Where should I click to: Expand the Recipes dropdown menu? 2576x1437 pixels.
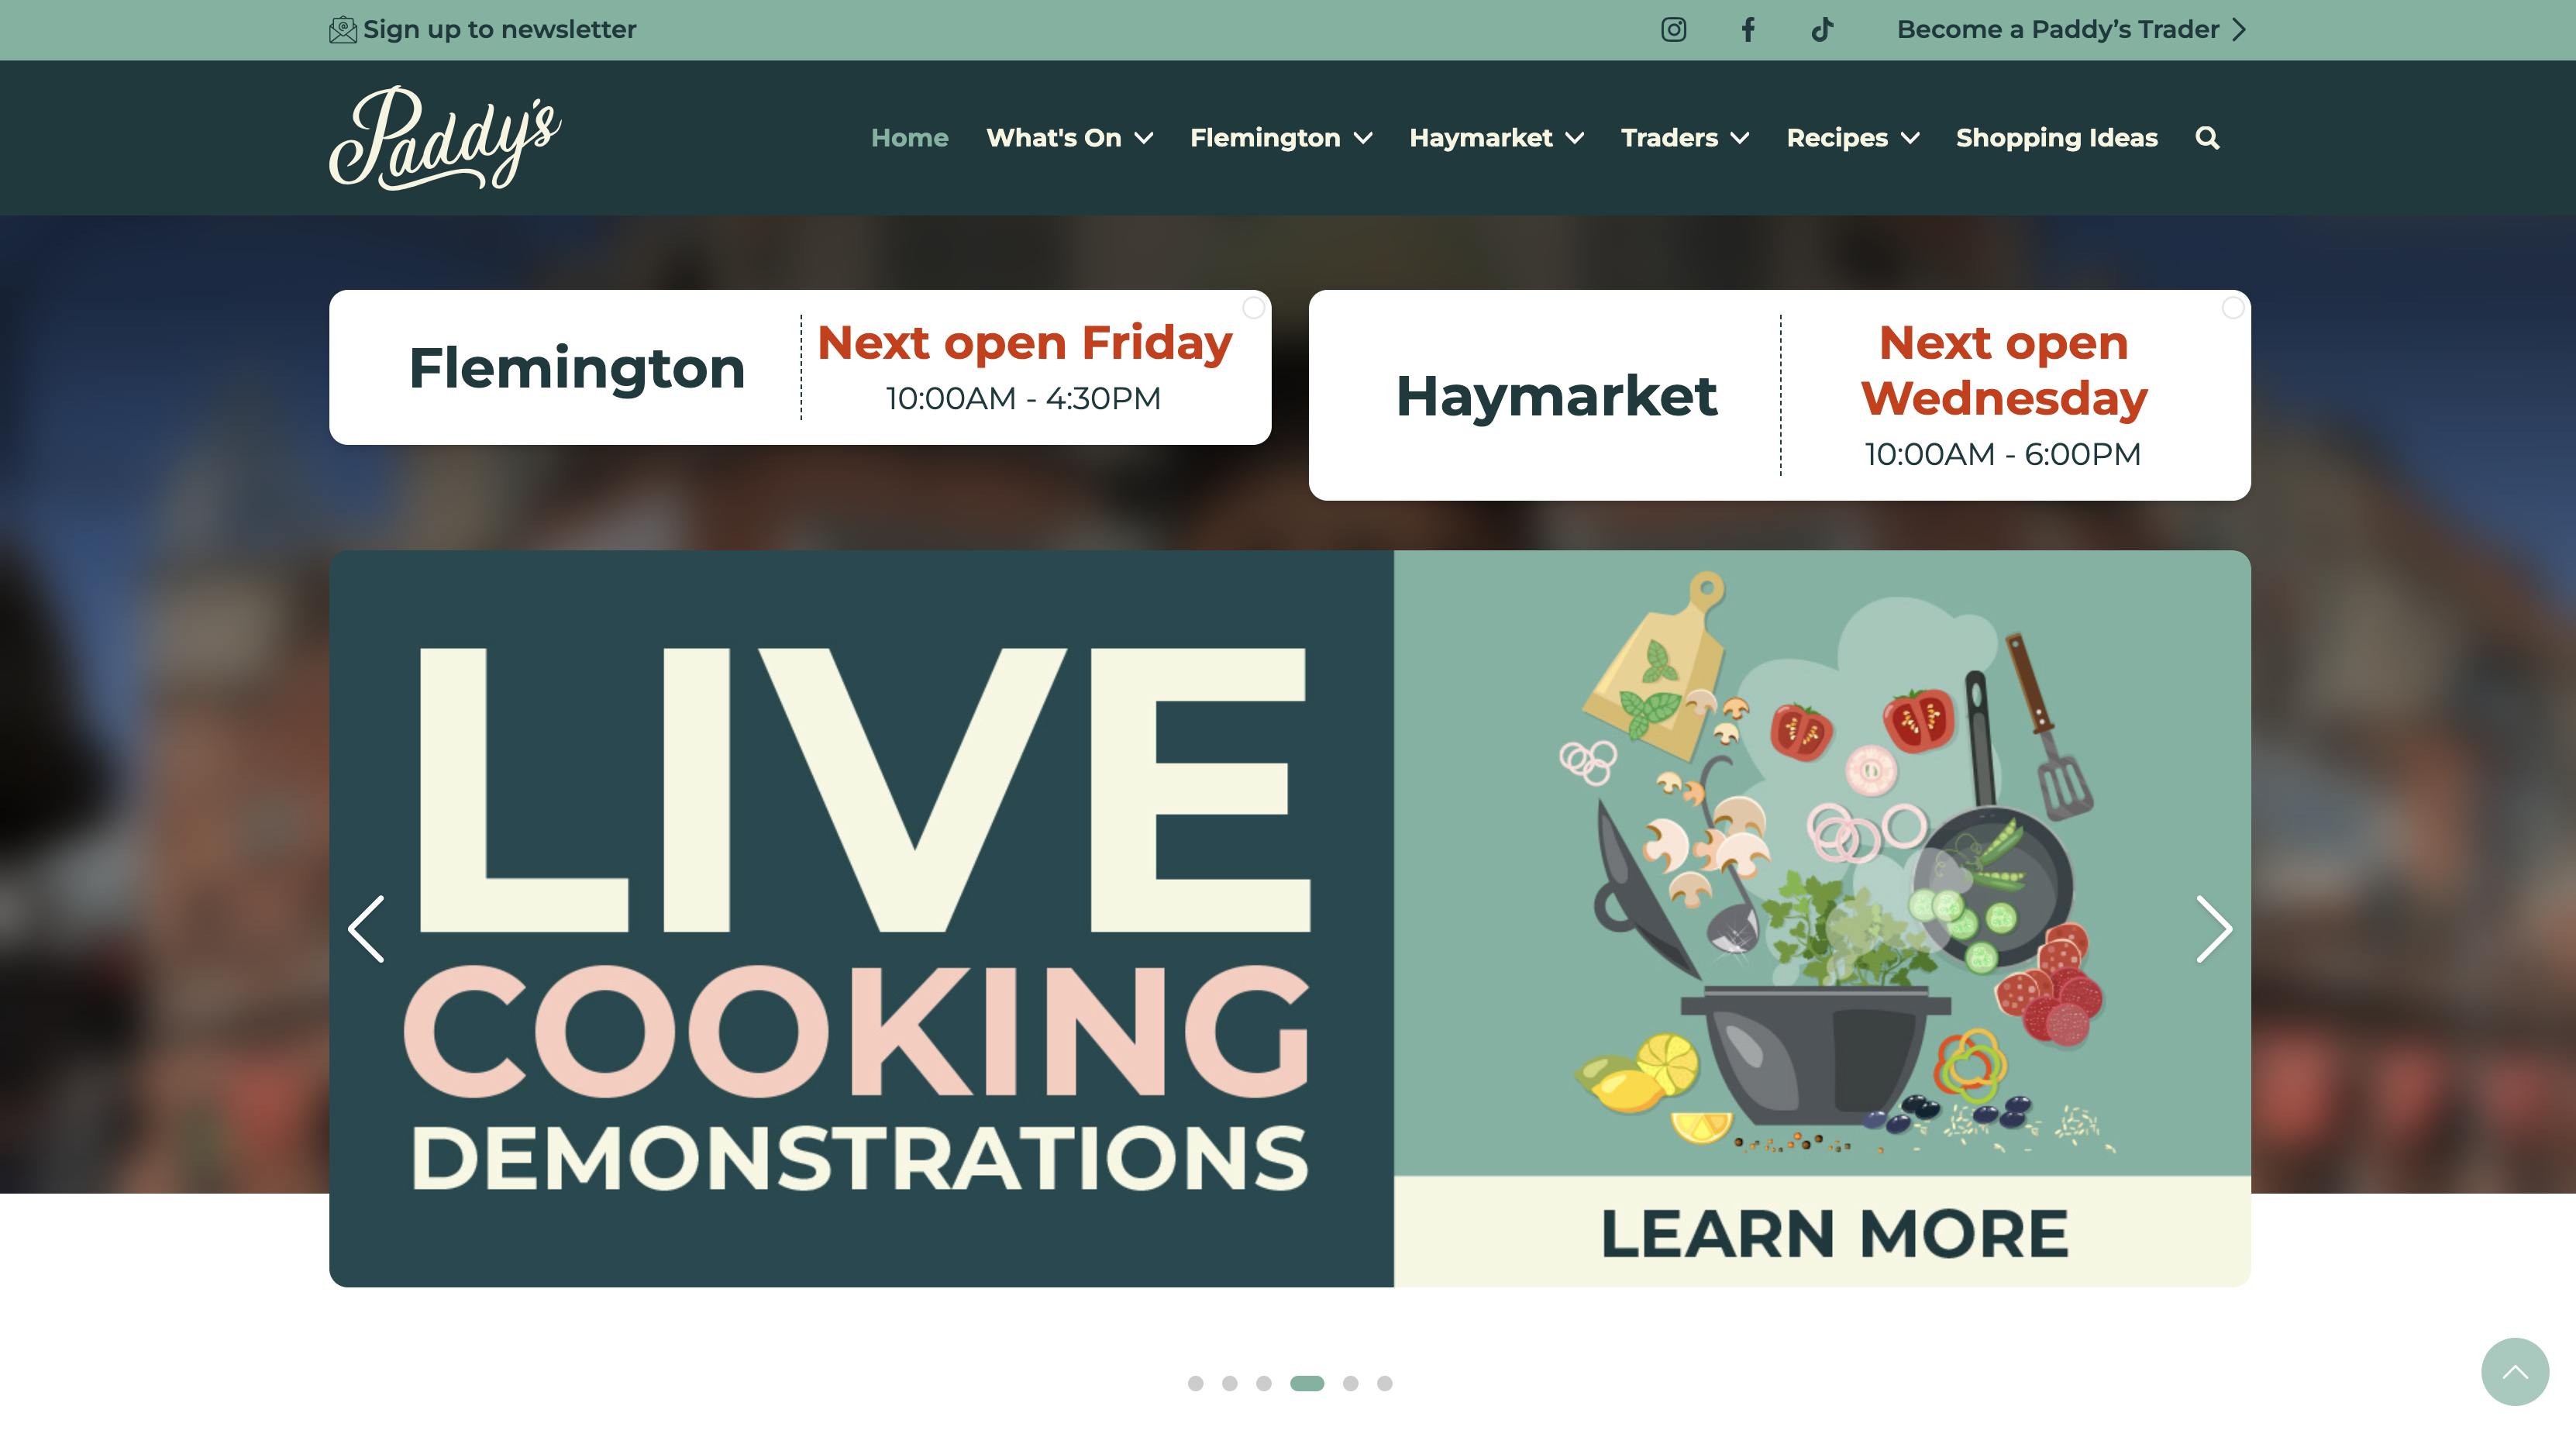[x=1852, y=137]
